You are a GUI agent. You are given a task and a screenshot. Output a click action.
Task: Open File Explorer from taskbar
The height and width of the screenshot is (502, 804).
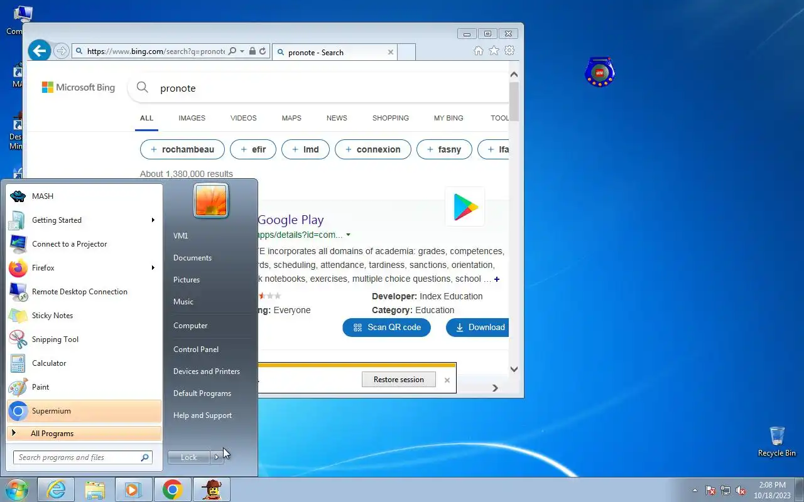tap(94, 489)
